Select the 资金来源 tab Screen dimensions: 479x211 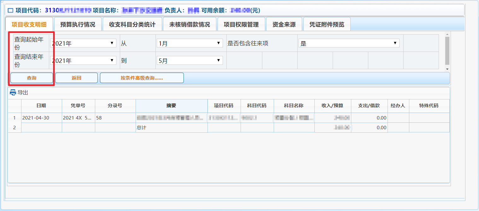tap(284, 25)
